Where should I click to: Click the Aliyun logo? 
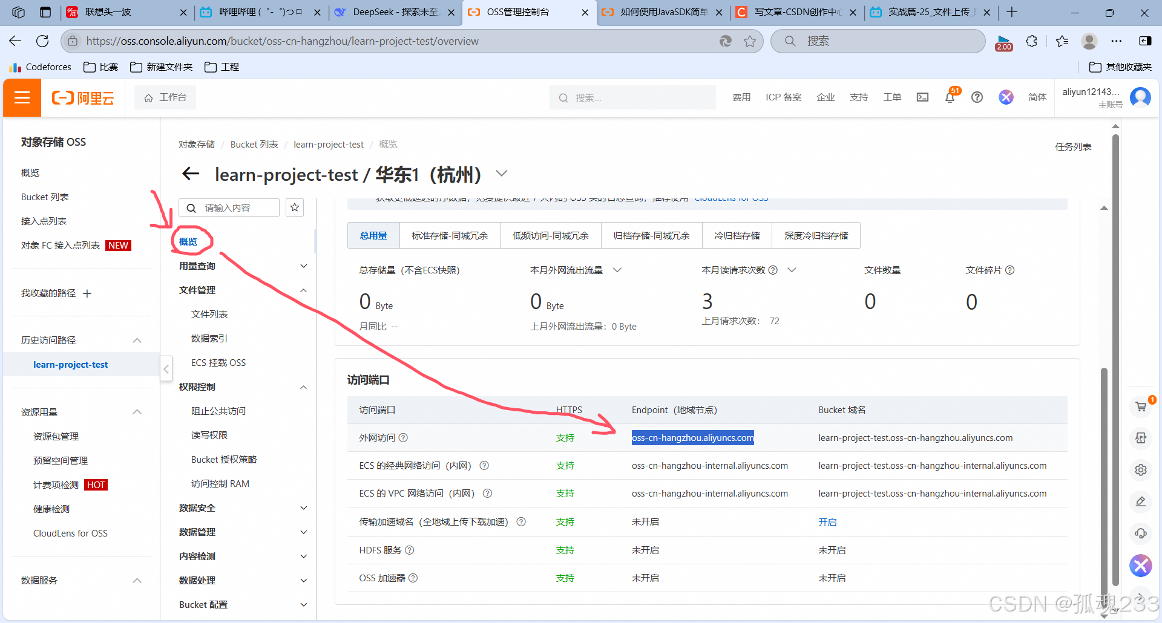coord(83,97)
